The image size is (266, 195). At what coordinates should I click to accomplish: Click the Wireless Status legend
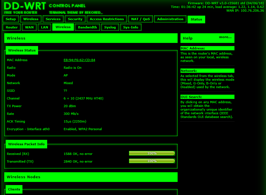[x=22, y=50]
